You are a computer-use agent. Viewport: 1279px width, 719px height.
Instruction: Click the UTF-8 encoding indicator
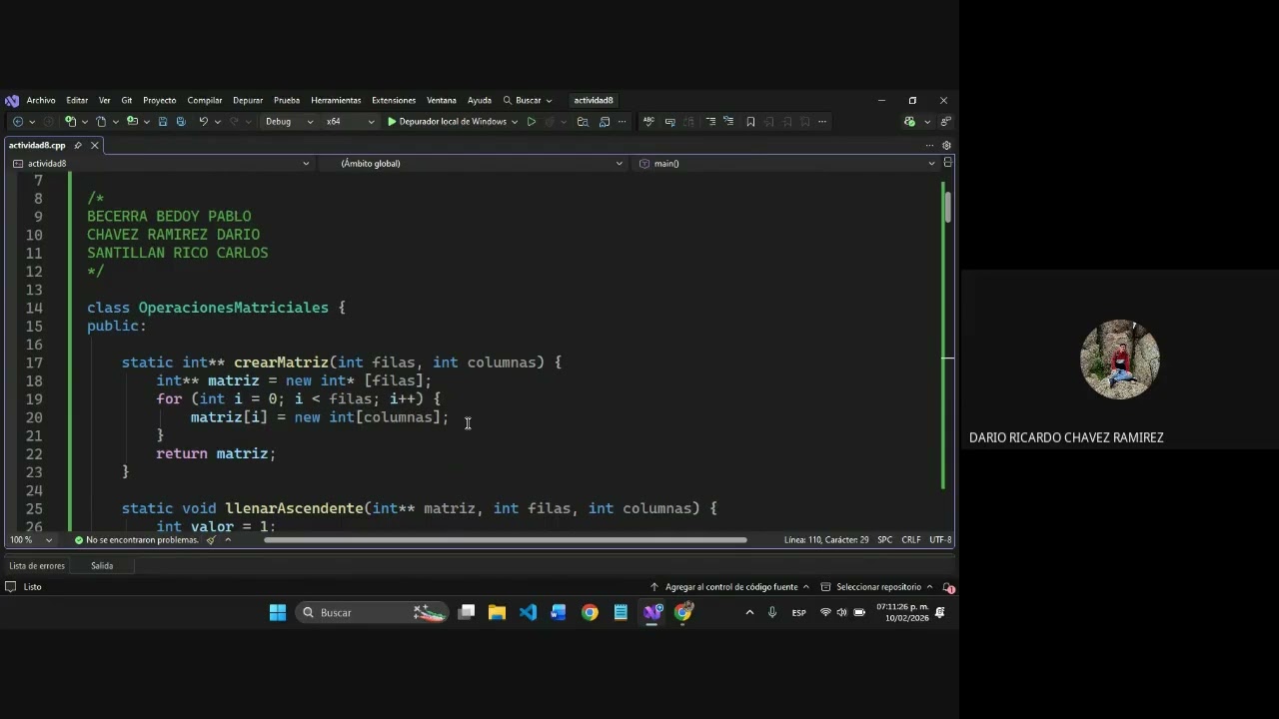pyautogui.click(x=940, y=540)
